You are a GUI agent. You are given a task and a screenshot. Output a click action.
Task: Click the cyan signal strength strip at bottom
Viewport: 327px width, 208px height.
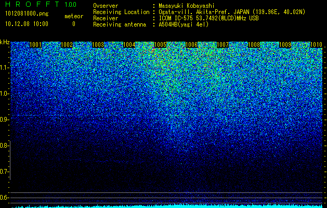click(x=167, y=206)
